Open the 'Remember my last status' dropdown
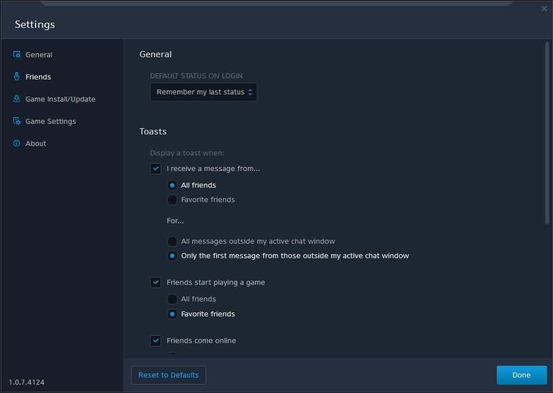This screenshot has width=553, height=393. [x=203, y=92]
